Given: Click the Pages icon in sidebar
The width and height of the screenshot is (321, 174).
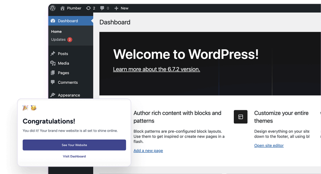Looking at the screenshot, I should tap(53, 73).
